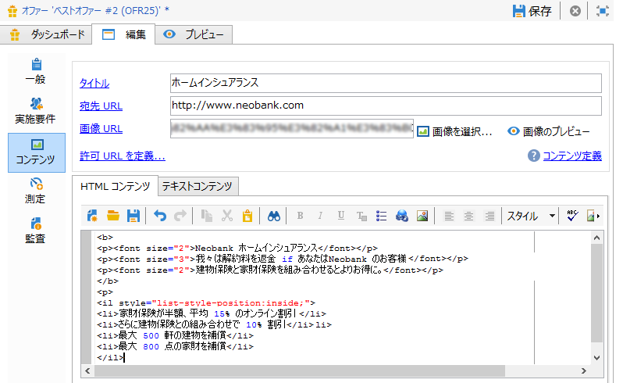Image resolution: width=623 pixels, height=383 pixels.
Task: Save the offer with 保存 button
Action: pos(532,11)
